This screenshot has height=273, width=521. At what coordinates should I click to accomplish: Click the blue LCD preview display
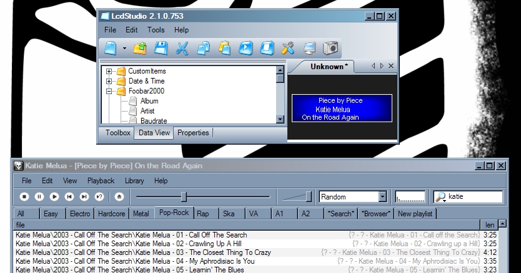click(x=342, y=108)
